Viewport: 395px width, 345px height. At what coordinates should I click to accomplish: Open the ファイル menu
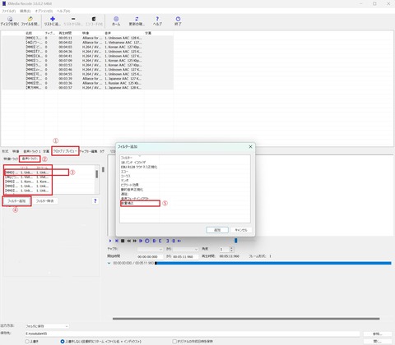point(8,11)
